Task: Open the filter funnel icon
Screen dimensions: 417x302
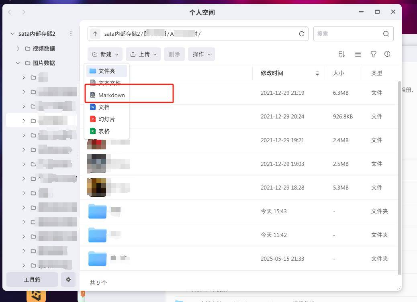Action: [373, 54]
